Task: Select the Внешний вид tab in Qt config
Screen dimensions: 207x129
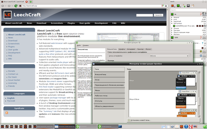Action: 112,49
